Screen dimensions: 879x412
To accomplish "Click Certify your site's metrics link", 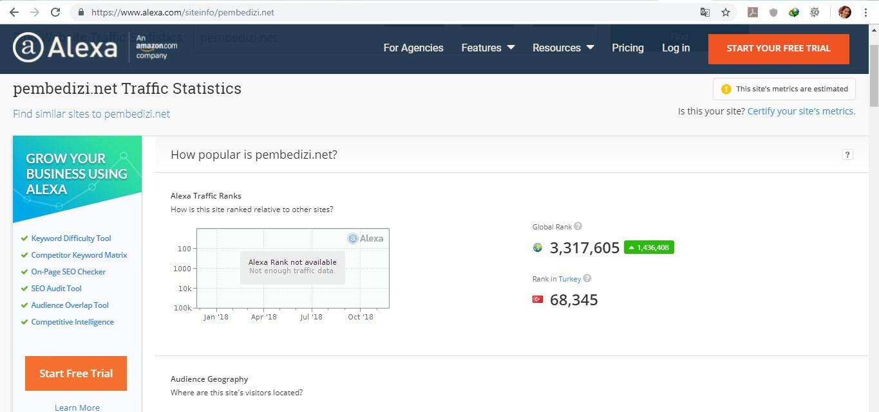I will (x=801, y=111).
